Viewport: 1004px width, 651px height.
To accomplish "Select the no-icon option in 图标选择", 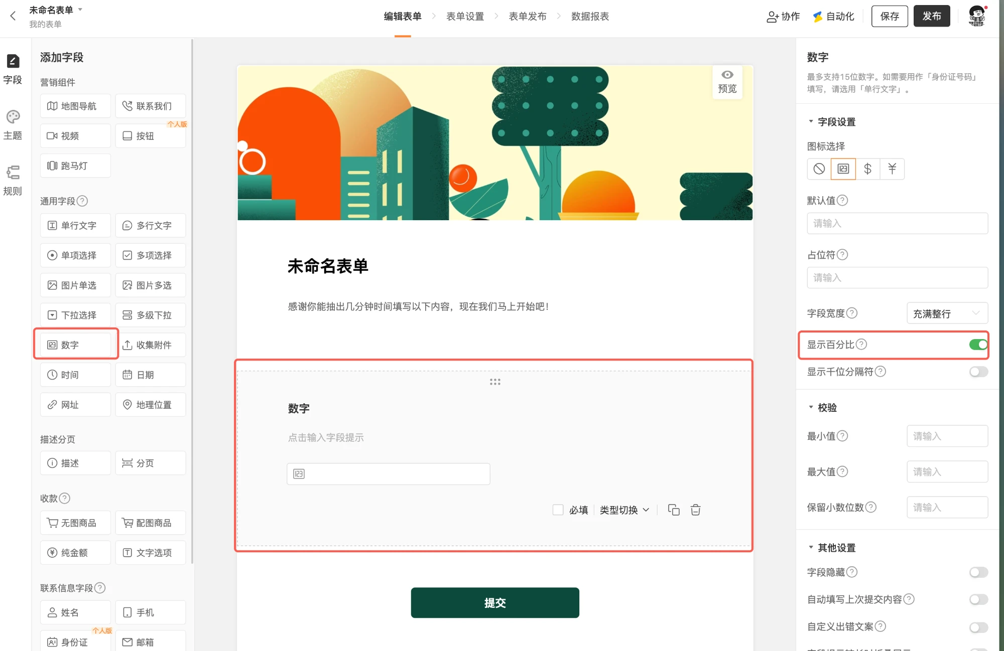I will (x=819, y=169).
